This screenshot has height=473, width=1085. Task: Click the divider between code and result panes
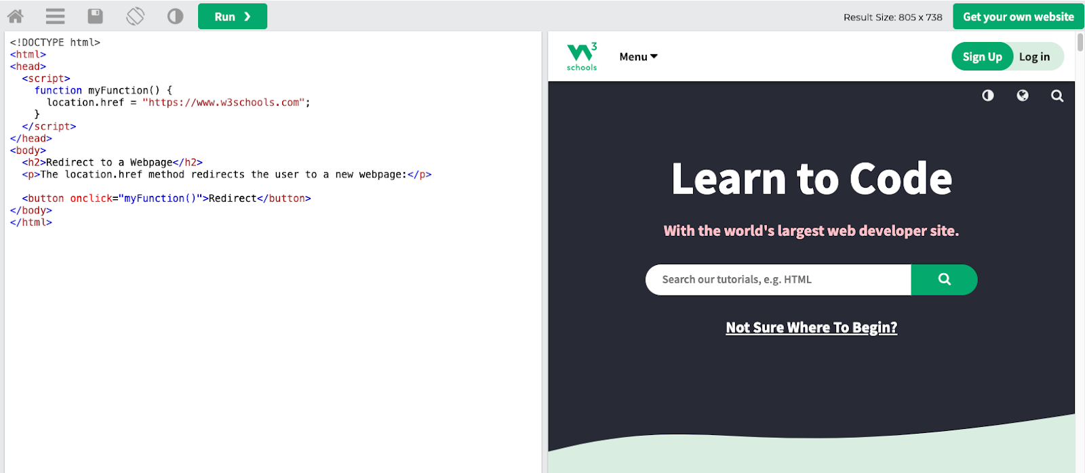(545, 251)
